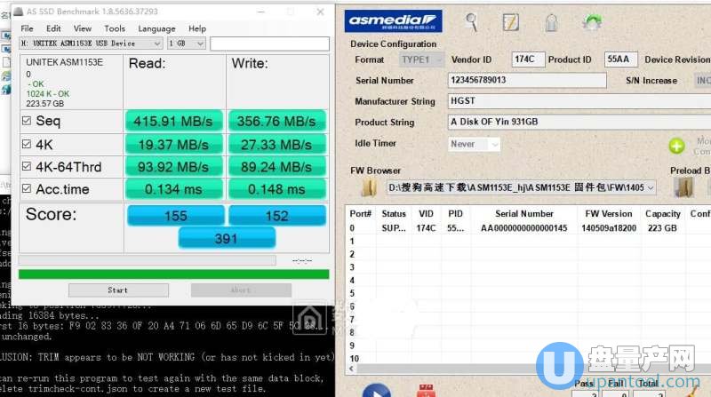The height and width of the screenshot is (397, 711).
Task: Click the Start benchmark button
Action: tap(117, 290)
